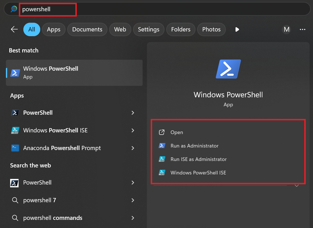
Task: Expand Windows PowerShell ISE chevron
Action: 133,130
